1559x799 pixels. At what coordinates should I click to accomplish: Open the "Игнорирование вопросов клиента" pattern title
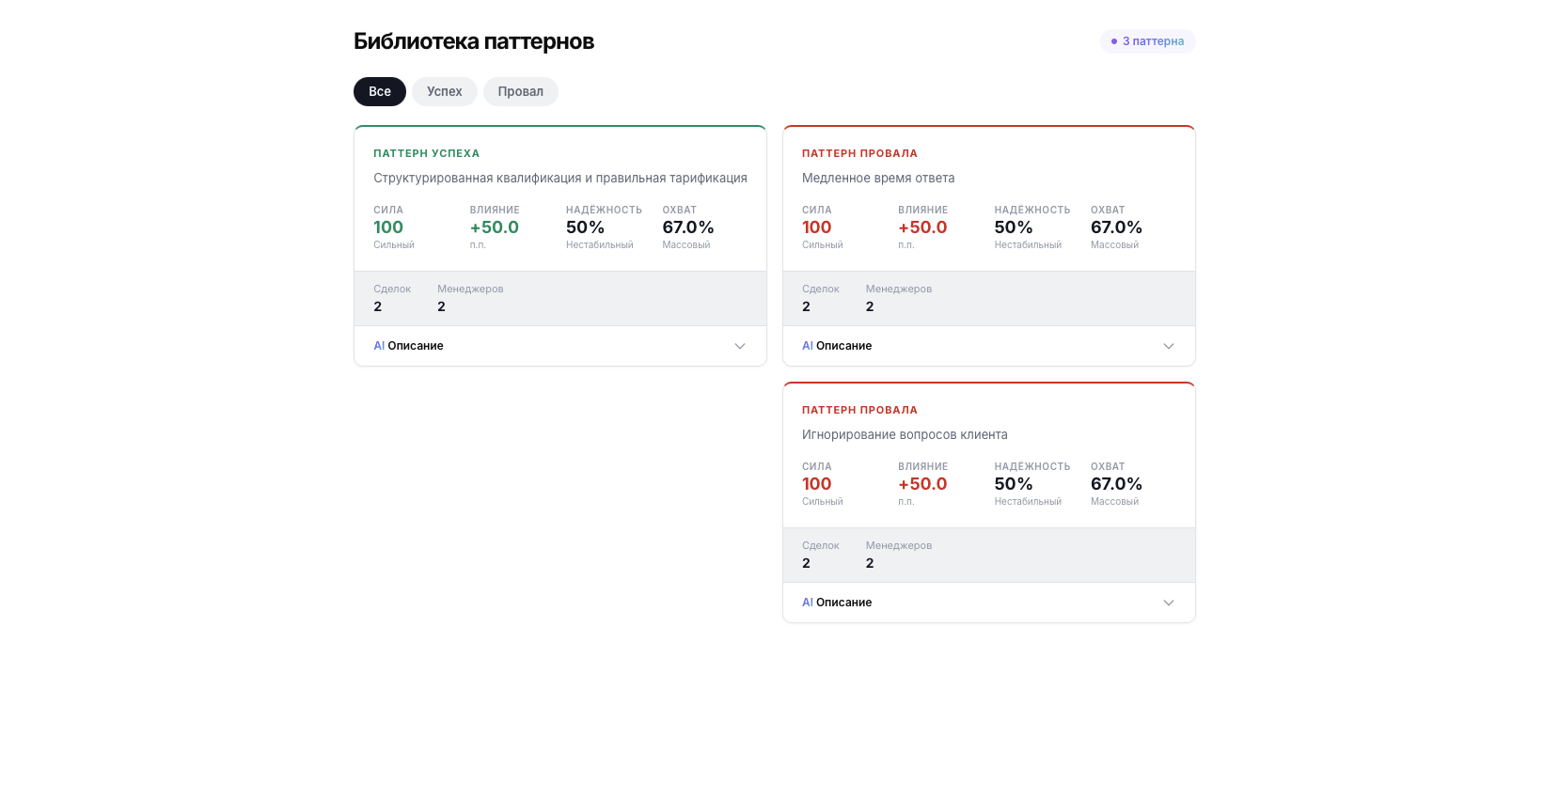[x=904, y=434]
